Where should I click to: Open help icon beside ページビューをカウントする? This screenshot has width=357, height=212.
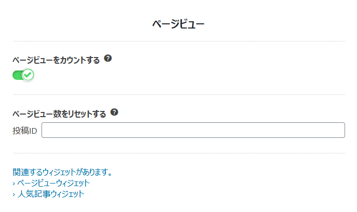[108, 59]
